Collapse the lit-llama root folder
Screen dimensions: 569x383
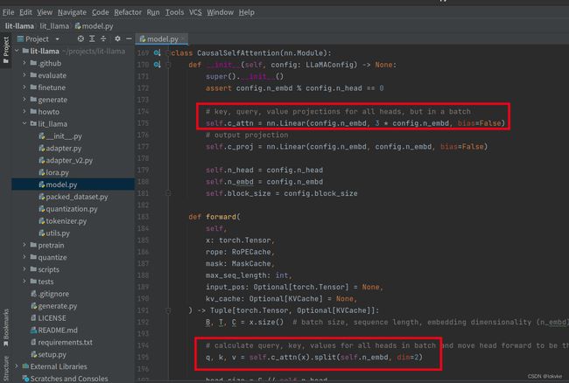coord(17,51)
